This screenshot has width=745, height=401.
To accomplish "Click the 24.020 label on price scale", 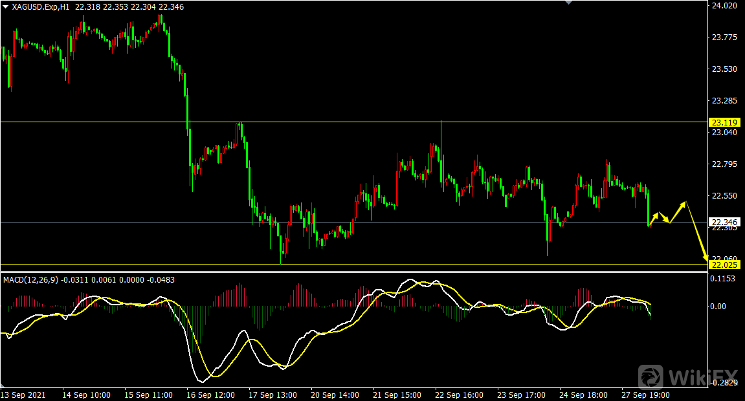I will coord(724,6).
